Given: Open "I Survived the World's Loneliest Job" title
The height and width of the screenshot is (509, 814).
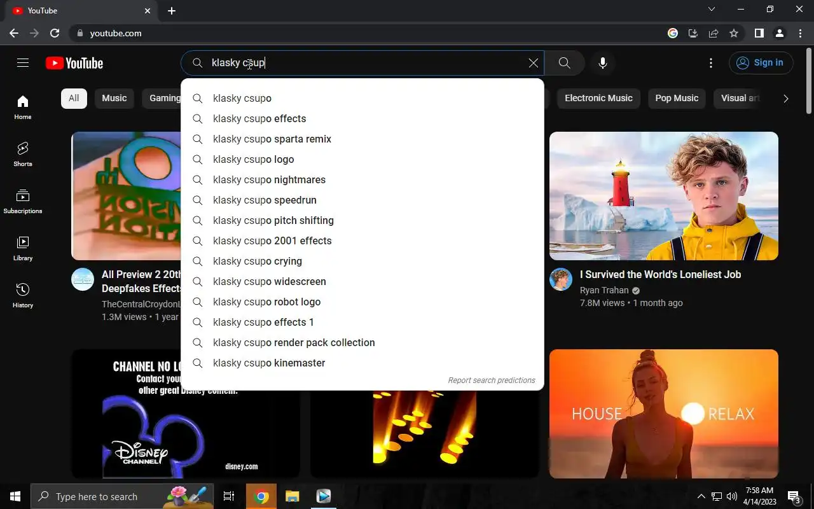Looking at the screenshot, I should click(660, 274).
